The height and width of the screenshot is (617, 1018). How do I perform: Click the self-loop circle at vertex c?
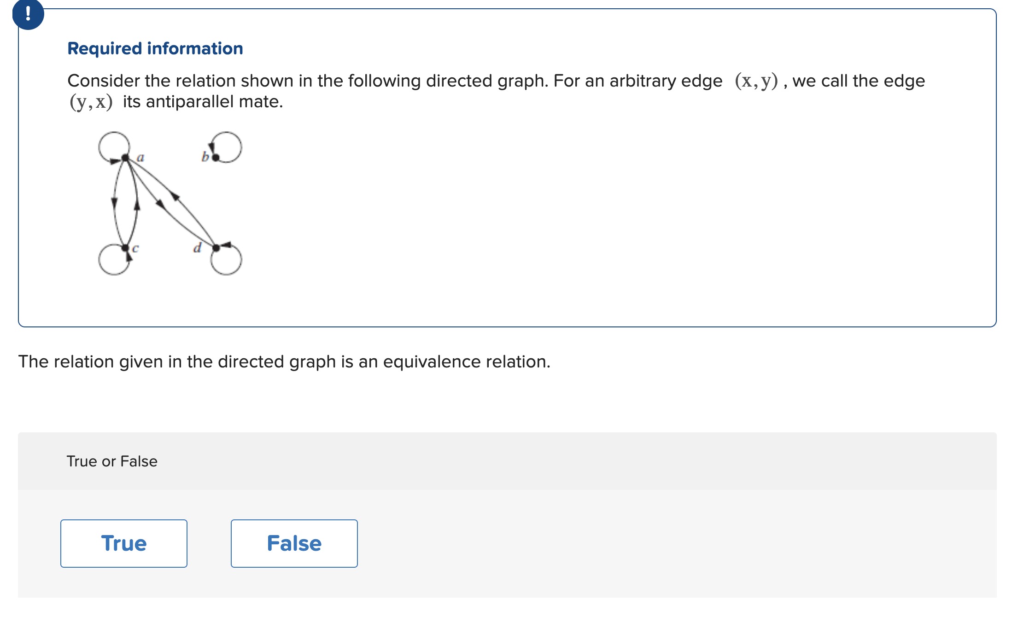point(114,260)
